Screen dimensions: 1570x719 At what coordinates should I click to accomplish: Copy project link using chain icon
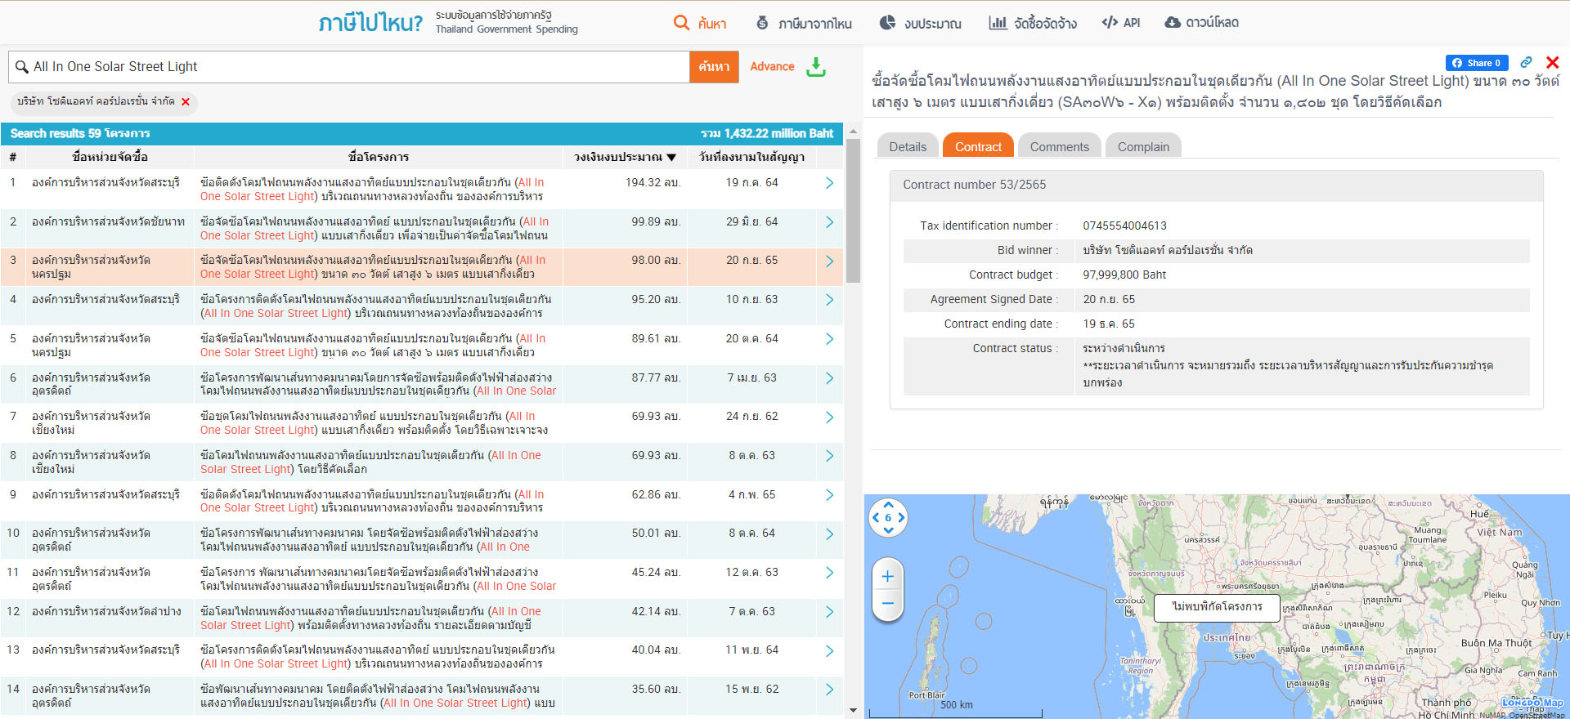1526,62
